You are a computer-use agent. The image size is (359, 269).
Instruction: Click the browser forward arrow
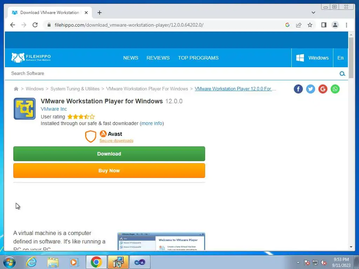click(24, 25)
